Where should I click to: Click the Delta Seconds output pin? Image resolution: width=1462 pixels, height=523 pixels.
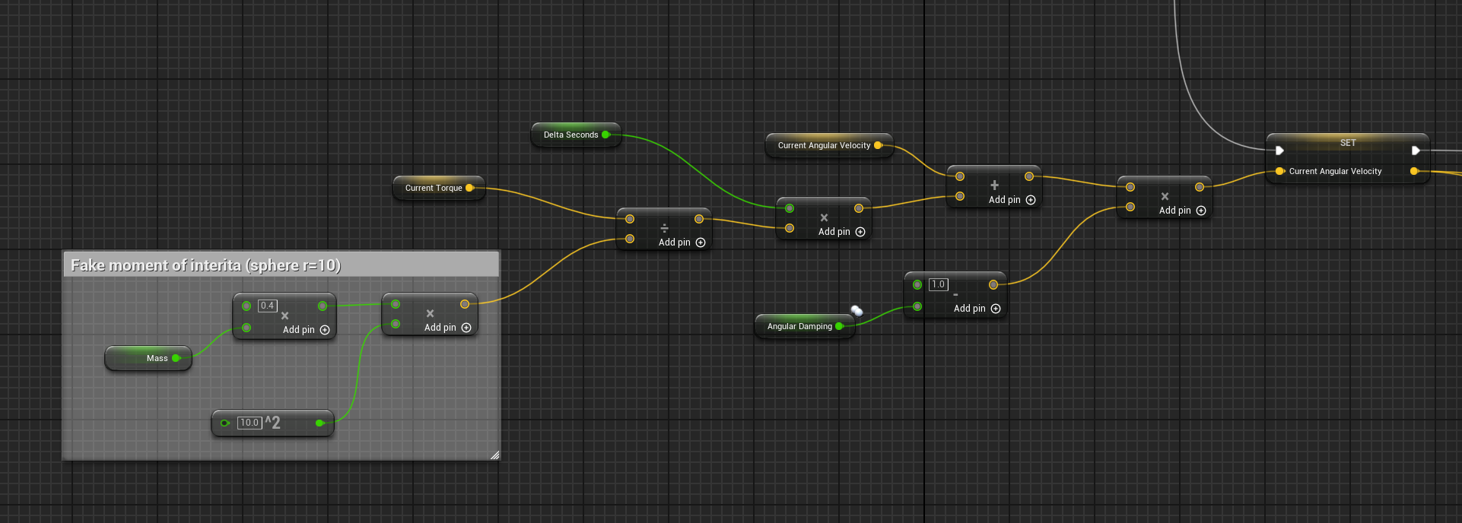606,135
